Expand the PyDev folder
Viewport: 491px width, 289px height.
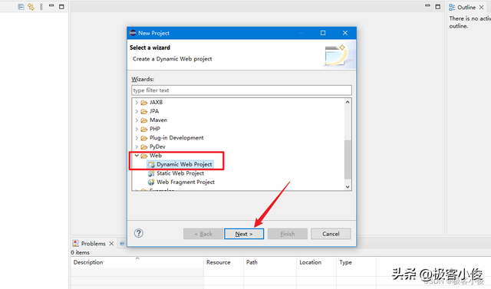(137, 146)
